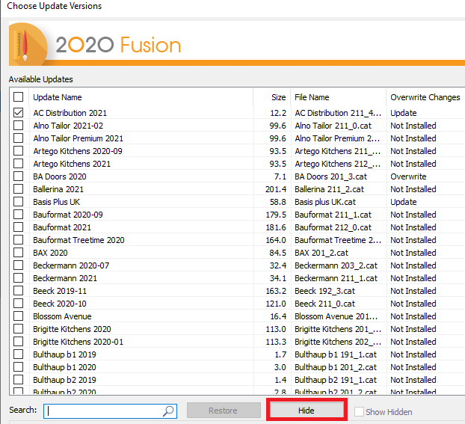Check the Bulthaup b1 2019 checkbox
465x424 pixels.
click(19, 354)
